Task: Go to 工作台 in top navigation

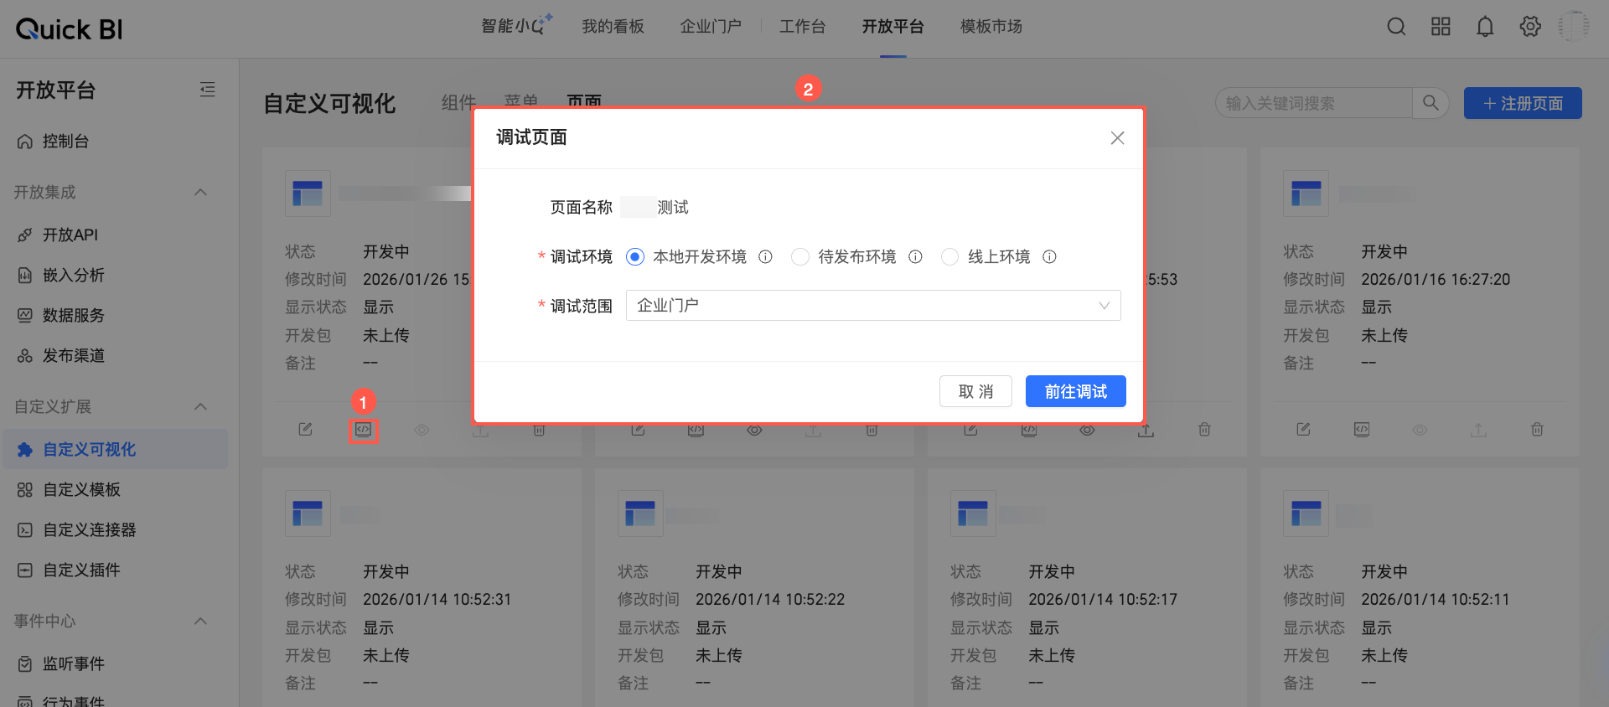Action: (x=802, y=27)
